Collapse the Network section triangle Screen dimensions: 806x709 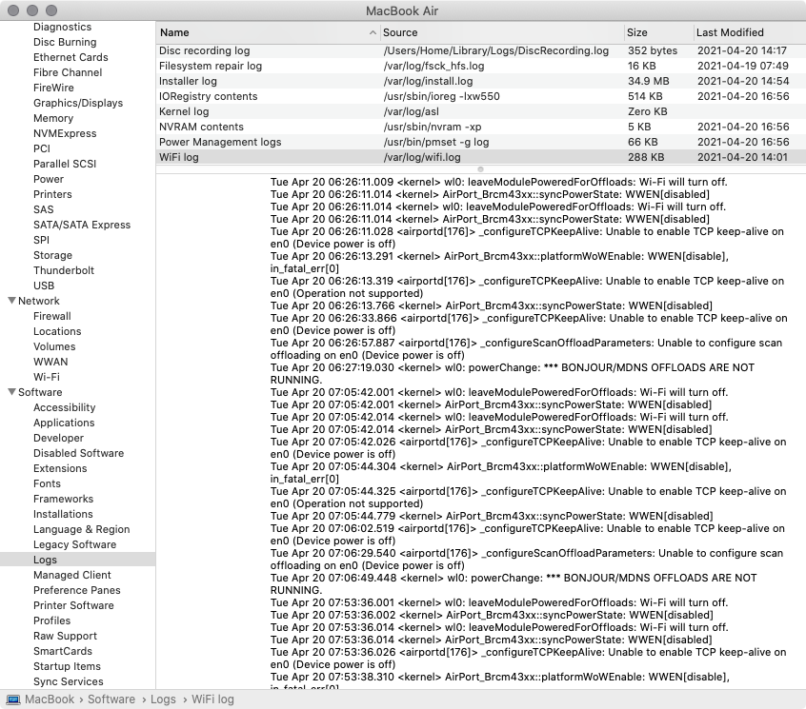point(11,301)
